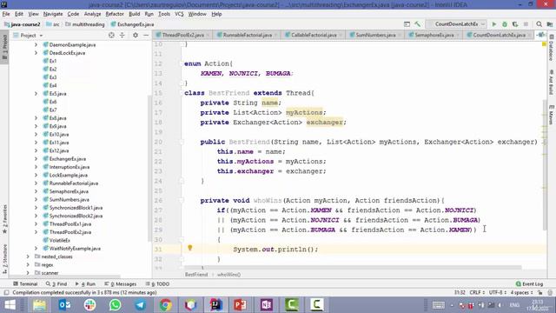
Task: Build project with hammer icon
Action: (x=417, y=24)
